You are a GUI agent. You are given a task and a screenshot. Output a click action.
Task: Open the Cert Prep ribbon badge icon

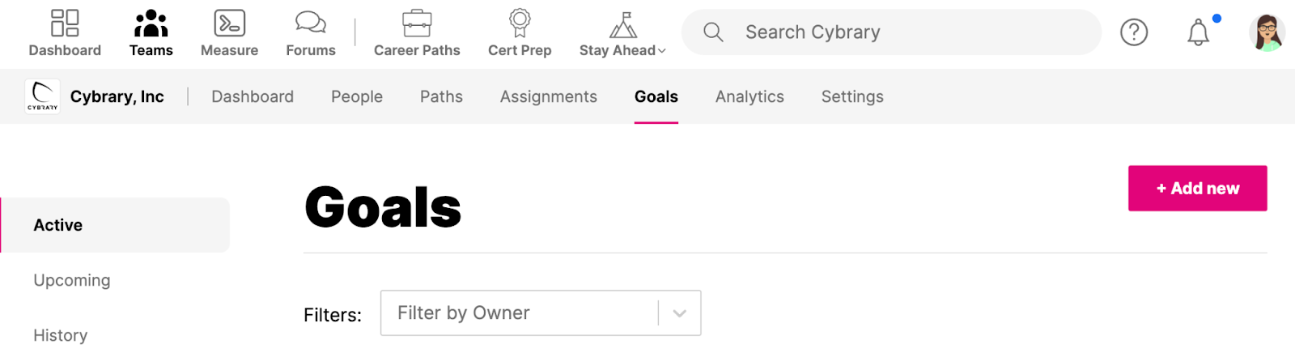click(520, 23)
